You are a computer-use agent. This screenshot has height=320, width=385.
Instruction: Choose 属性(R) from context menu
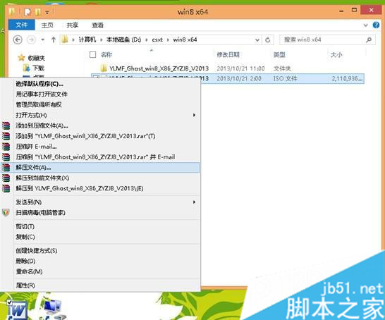[25, 285]
